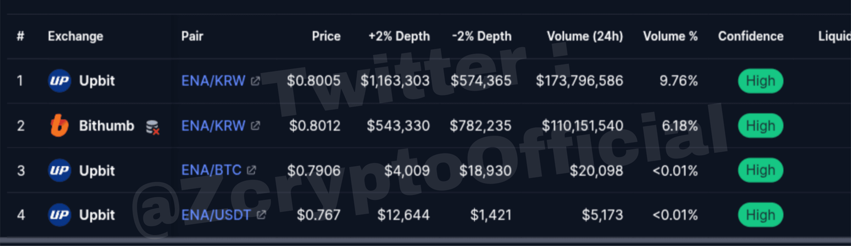Click the database warning icon beside Bithumb

(x=153, y=127)
